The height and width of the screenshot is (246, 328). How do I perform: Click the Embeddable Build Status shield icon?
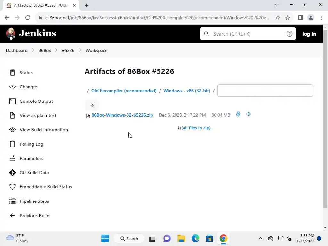[x=12, y=187]
